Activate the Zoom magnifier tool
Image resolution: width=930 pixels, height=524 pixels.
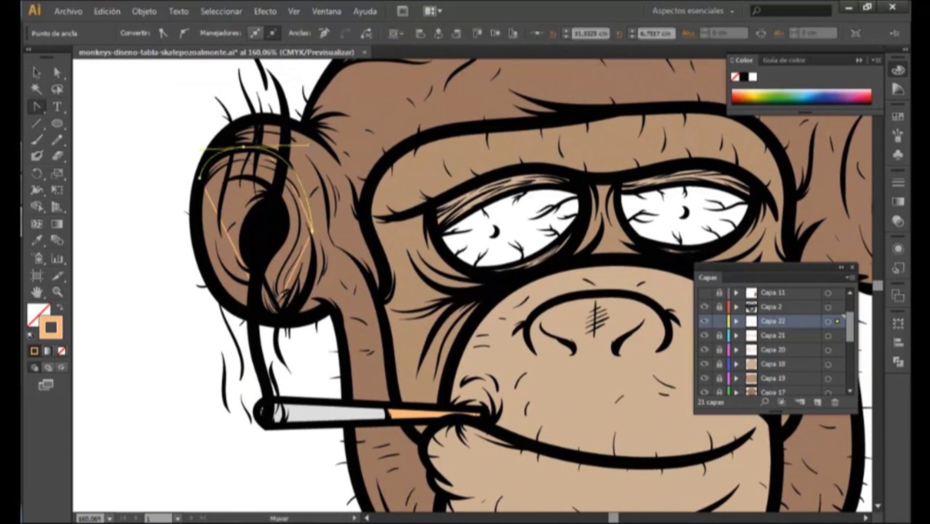click(x=57, y=292)
